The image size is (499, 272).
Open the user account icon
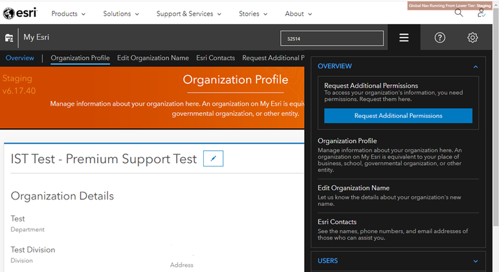point(481,14)
